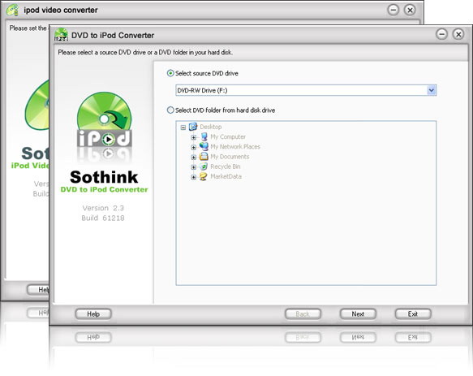Click the Sothink DVD to iPod disc logo

pos(105,119)
